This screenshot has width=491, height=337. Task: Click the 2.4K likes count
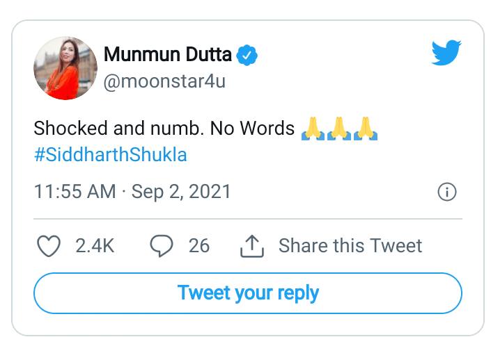pos(95,246)
